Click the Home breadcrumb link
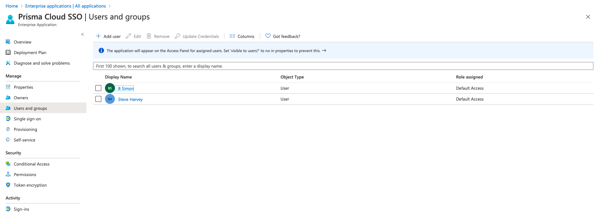Screen dimensions: 600x213 coord(12,6)
